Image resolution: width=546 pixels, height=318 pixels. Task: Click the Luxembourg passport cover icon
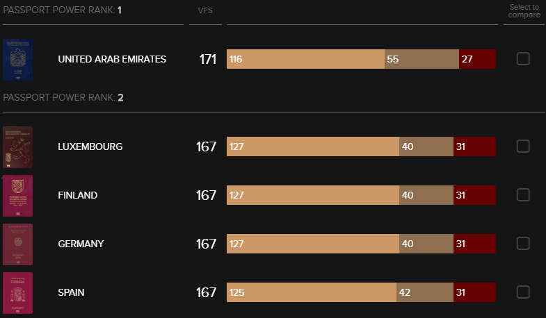pyautogui.click(x=17, y=147)
